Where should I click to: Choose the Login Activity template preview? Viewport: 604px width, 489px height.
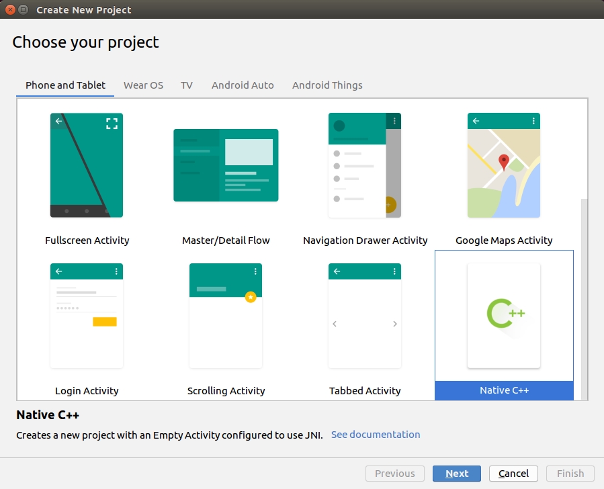[87, 316]
